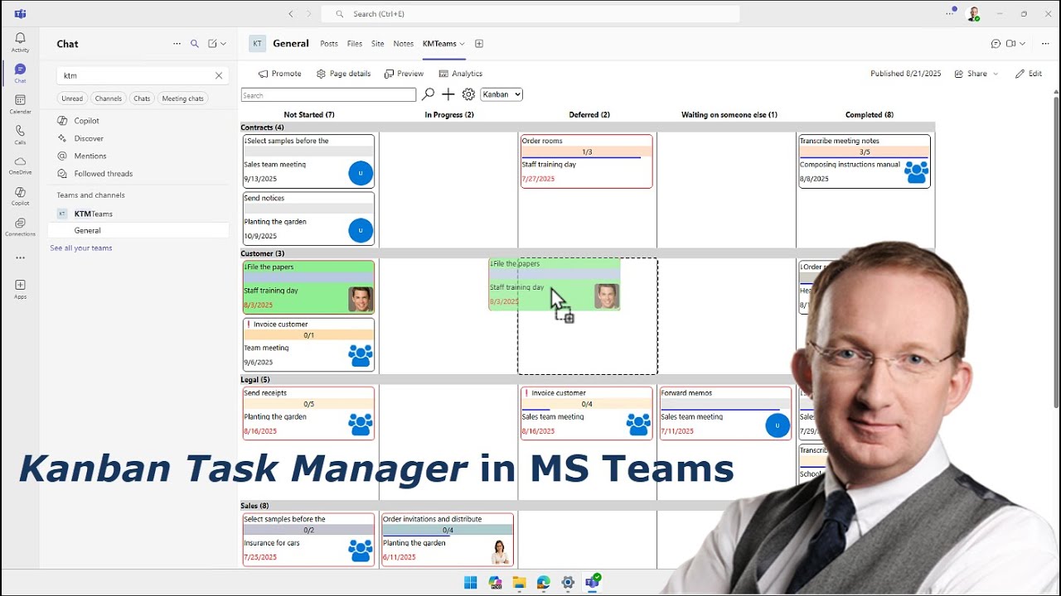Open the OneDrive icon in sidebar
This screenshot has height=596, width=1061.
20,166
